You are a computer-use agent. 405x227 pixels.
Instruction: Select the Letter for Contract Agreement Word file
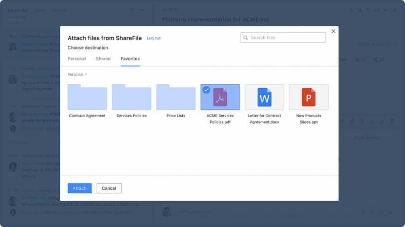264,97
